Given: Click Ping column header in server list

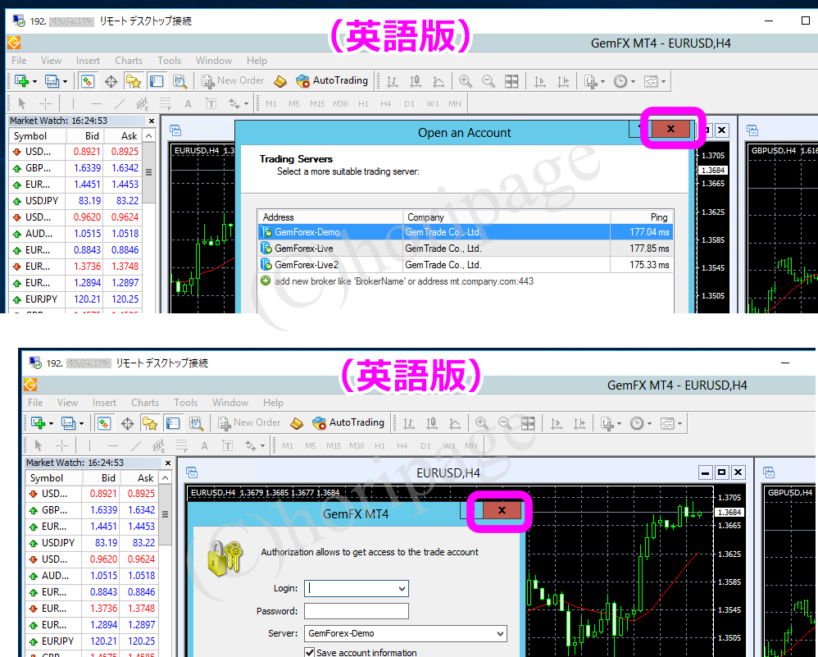Looking at the screenshot, I should tap(641, 217).
